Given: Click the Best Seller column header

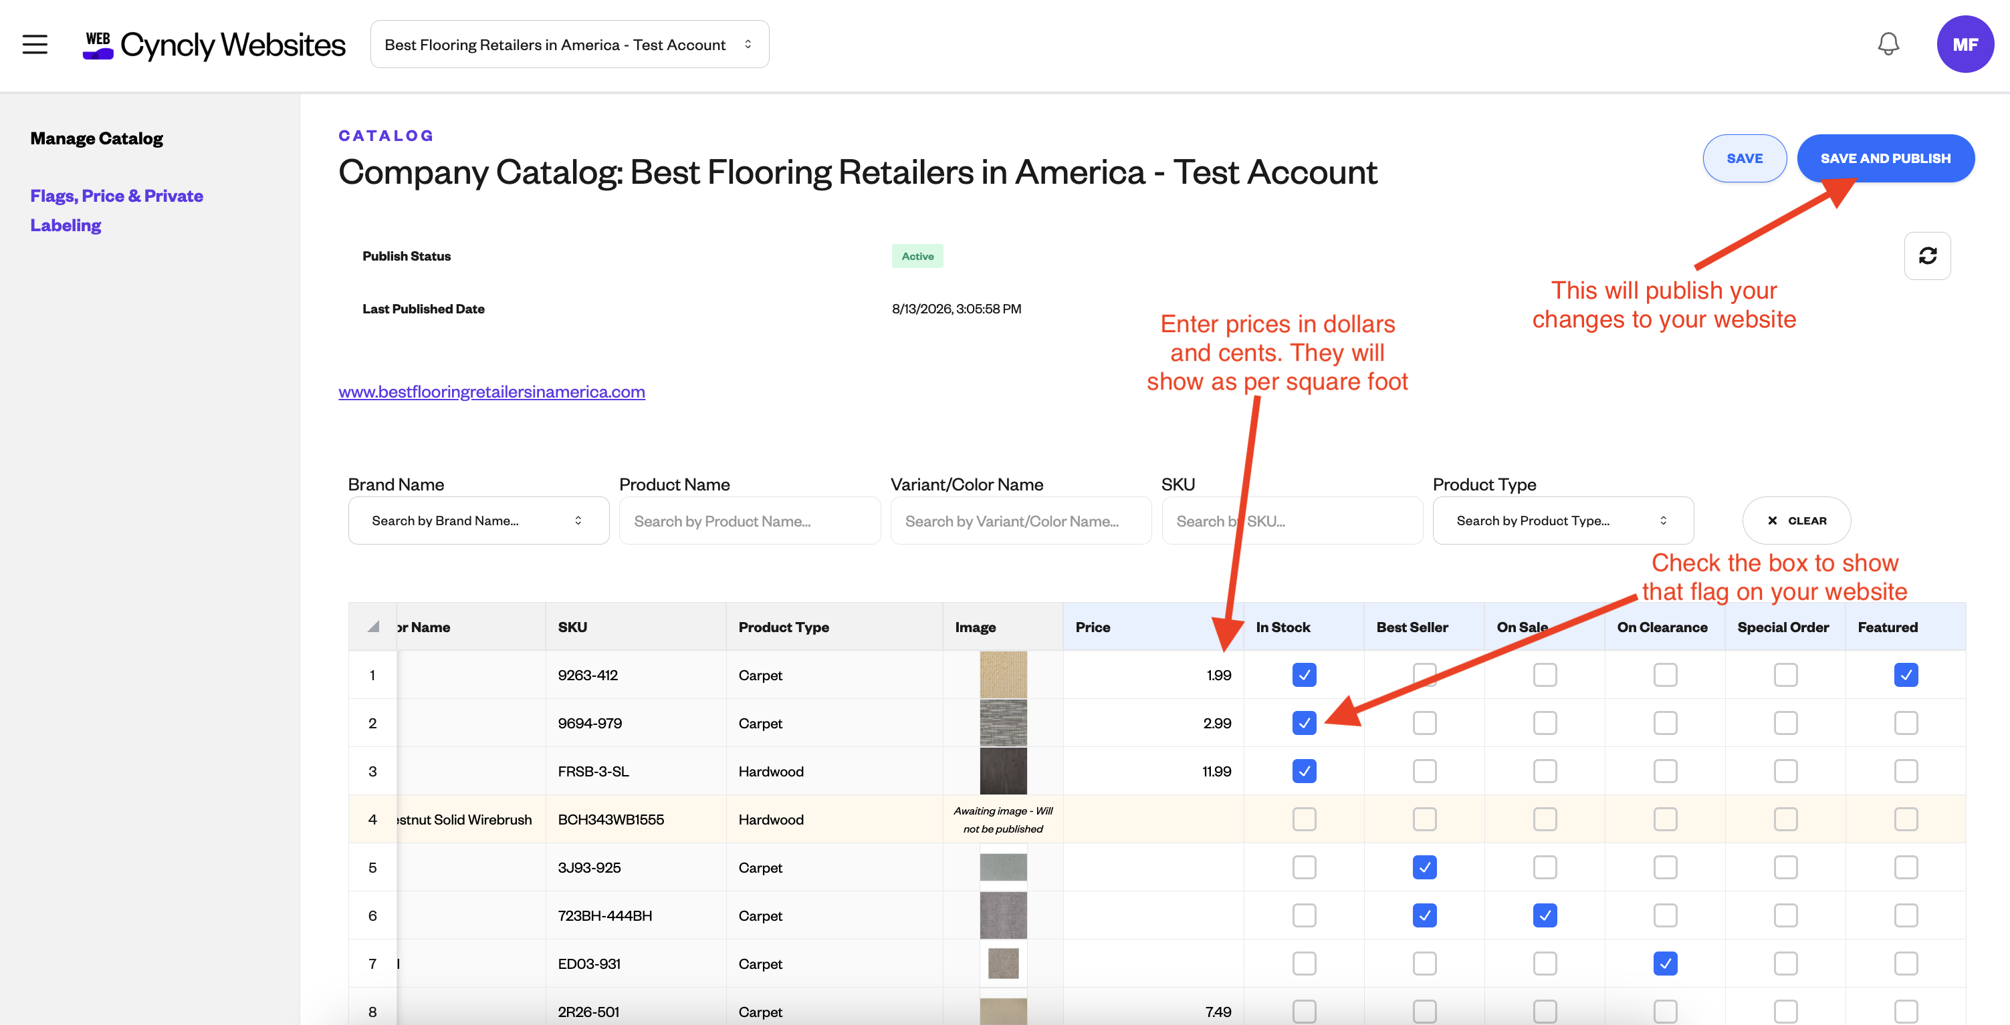Looking at the screenshot, I should 1424,627.
